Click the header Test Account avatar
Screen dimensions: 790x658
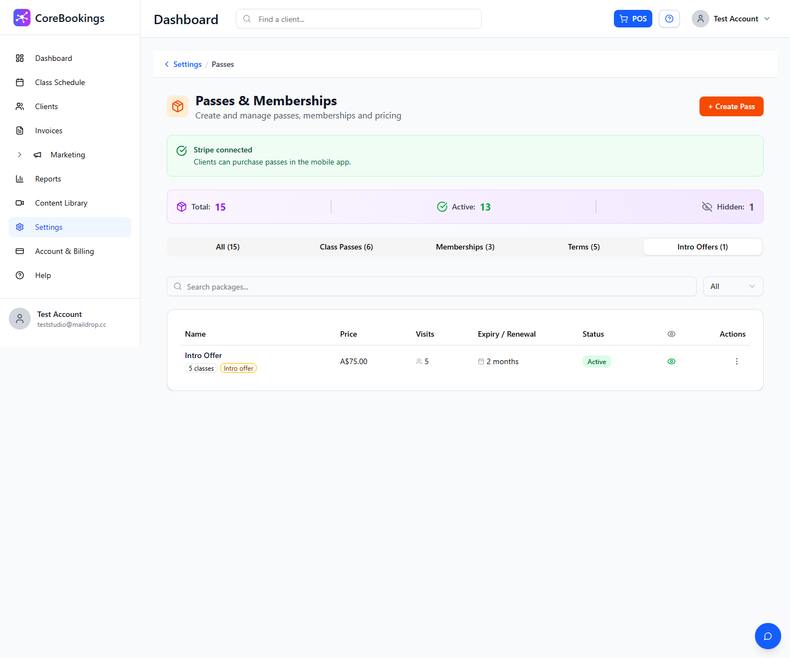point(701,19)
